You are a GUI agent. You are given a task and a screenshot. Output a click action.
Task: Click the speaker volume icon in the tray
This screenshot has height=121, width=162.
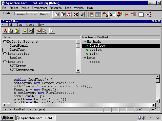coord(144,118)
